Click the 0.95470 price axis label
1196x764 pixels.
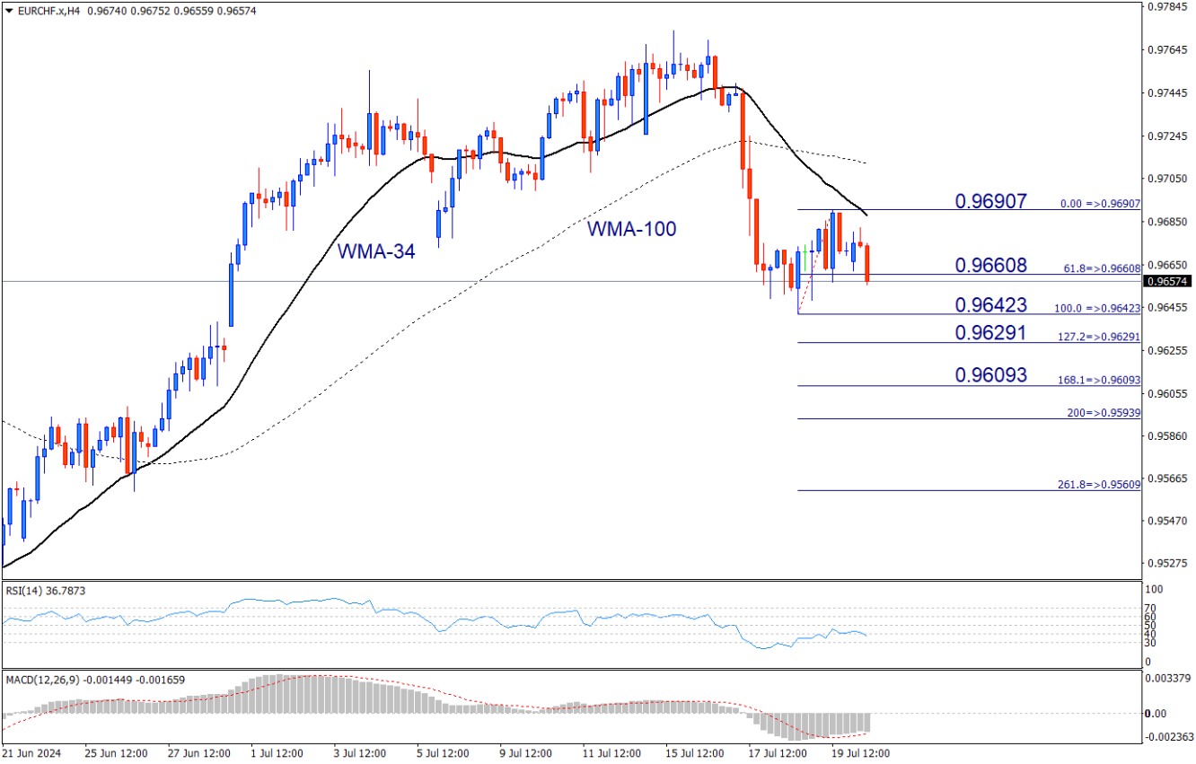pos(1170,521)
